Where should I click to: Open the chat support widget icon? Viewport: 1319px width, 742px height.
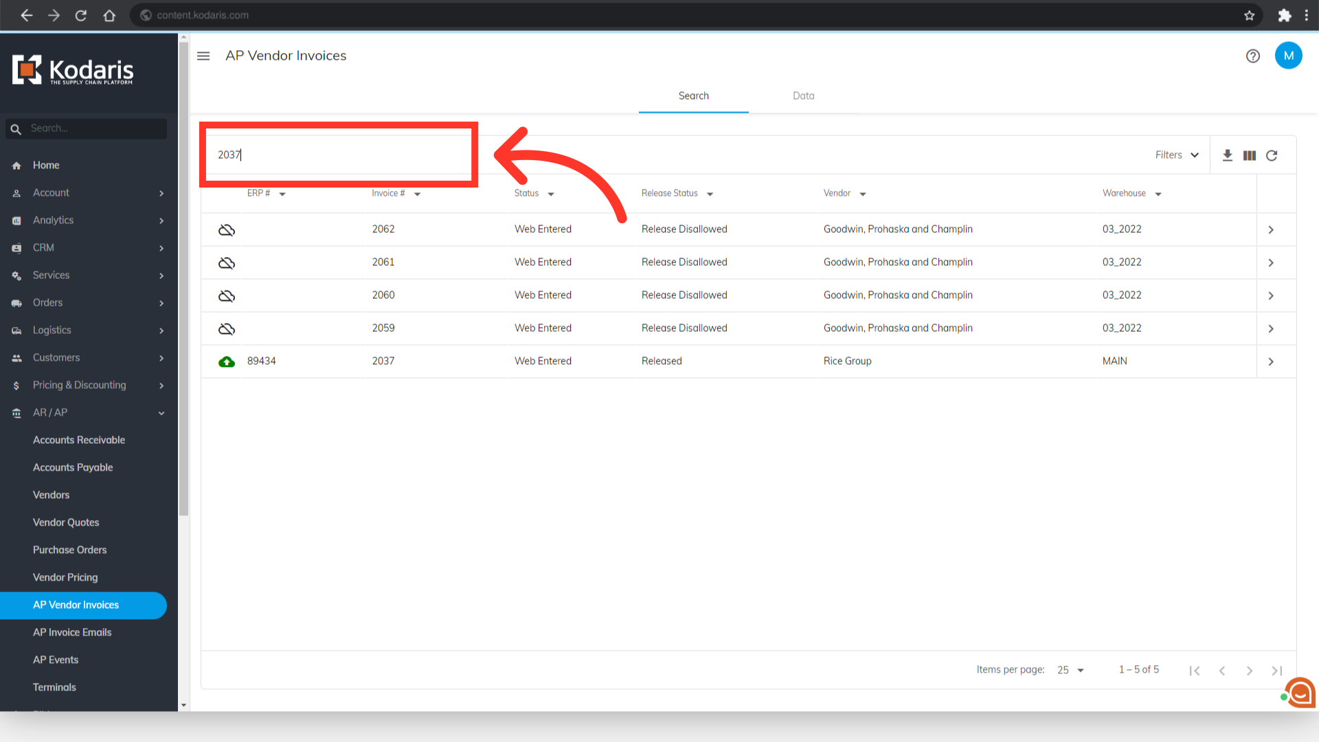pos(1300,693)
